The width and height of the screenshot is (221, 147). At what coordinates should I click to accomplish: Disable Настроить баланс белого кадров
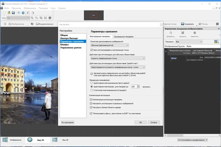pyautogui.click(x=91, y=107)
